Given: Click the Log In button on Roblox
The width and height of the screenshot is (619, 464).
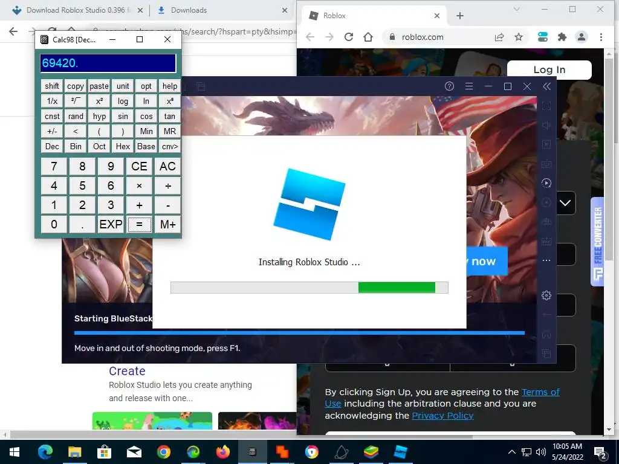Looking at the screenshot, I should [x=549, y=70].
